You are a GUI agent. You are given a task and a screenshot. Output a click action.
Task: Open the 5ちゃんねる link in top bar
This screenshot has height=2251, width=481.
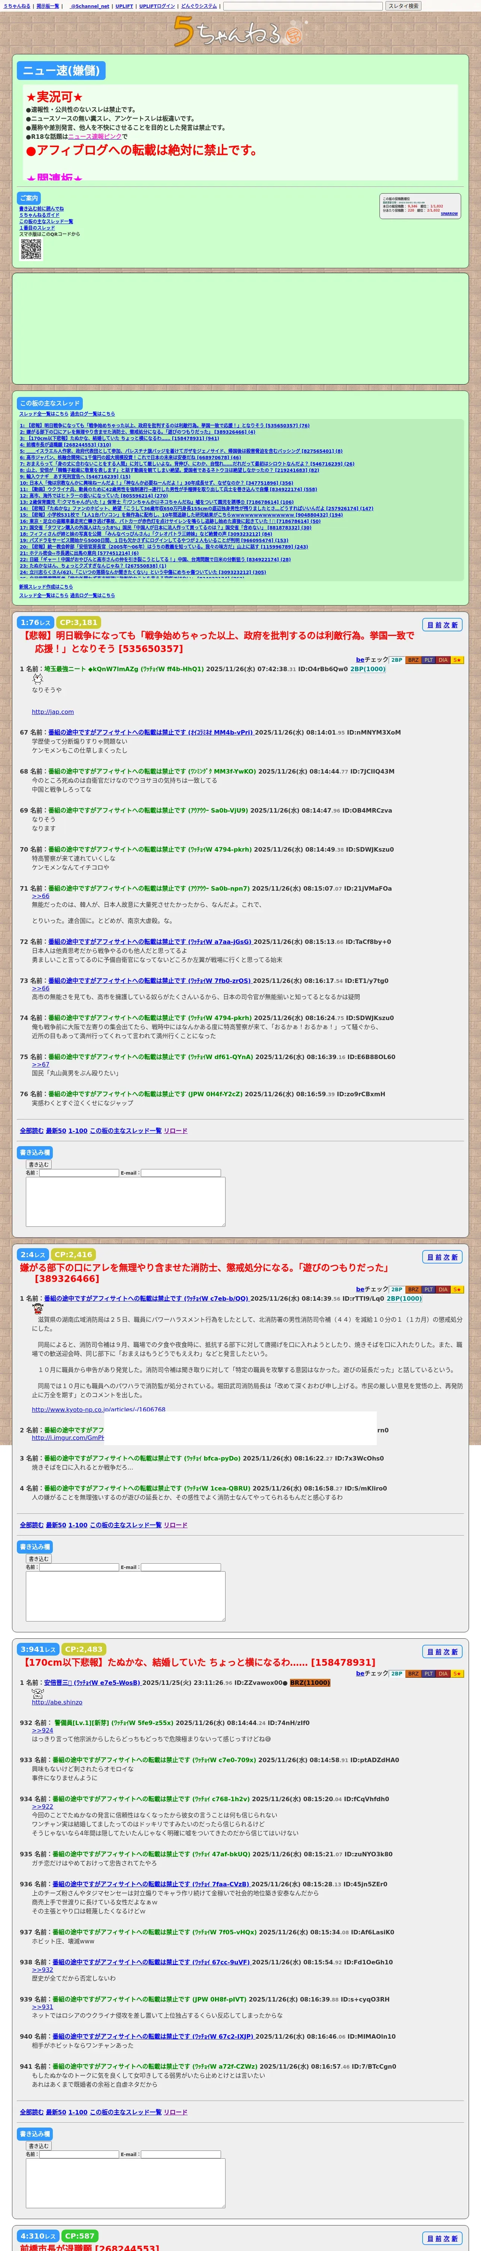pyautogui.click(x=16, y=6)
